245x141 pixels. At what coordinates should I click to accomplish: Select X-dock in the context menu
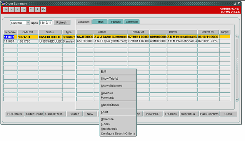click(x=118, y=124)
